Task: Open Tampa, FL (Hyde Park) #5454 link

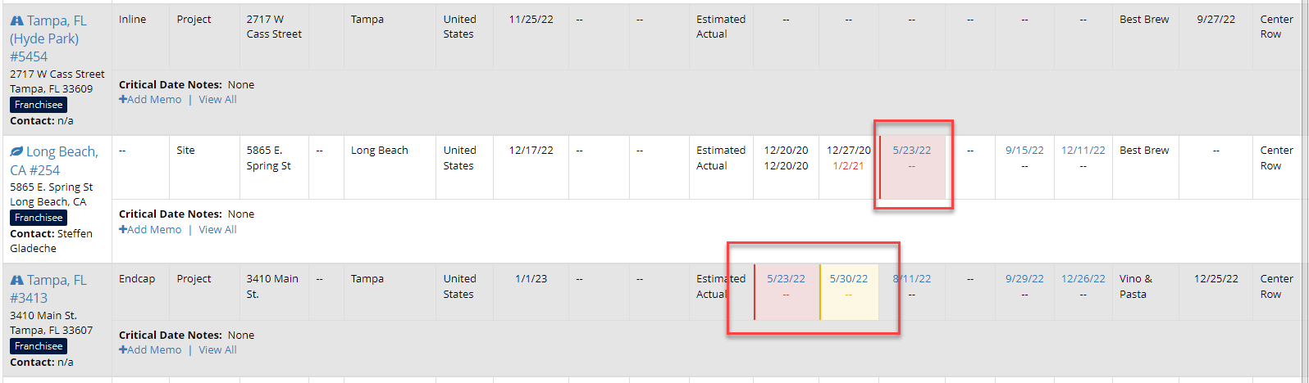Action: point(48,38)
